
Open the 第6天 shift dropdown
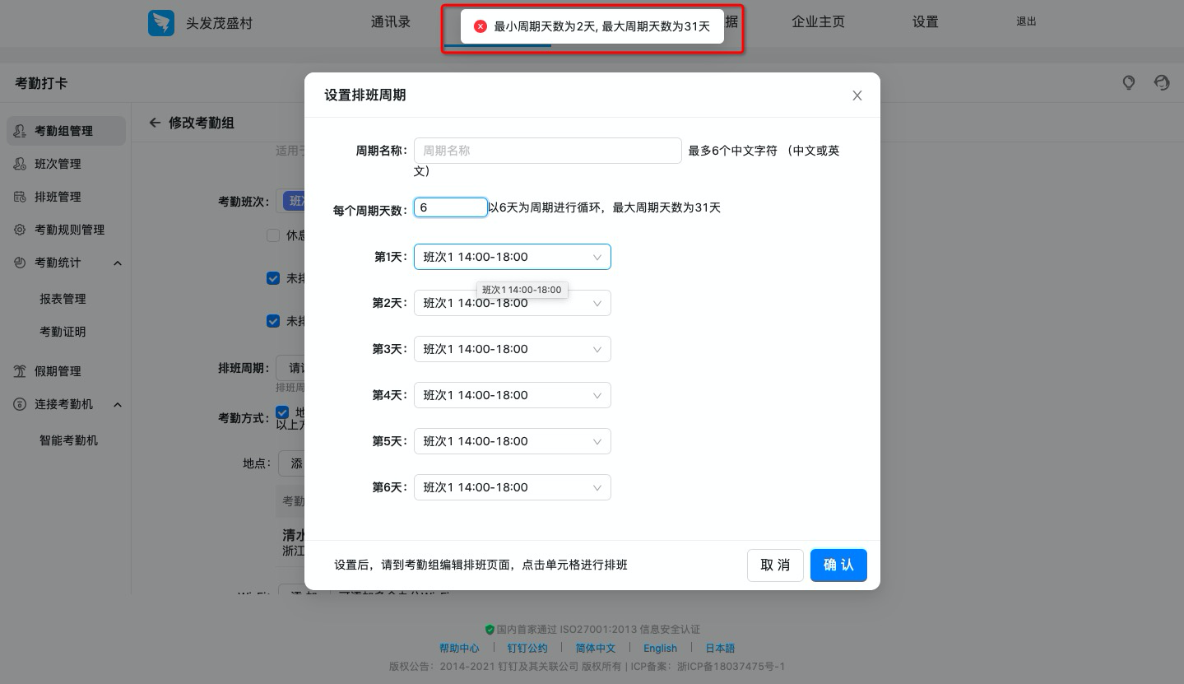tap(512, 487)
